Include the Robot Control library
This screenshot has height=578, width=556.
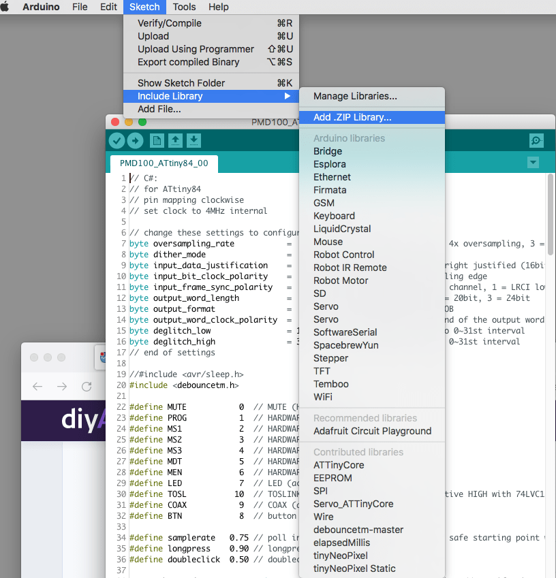(372, 255)
